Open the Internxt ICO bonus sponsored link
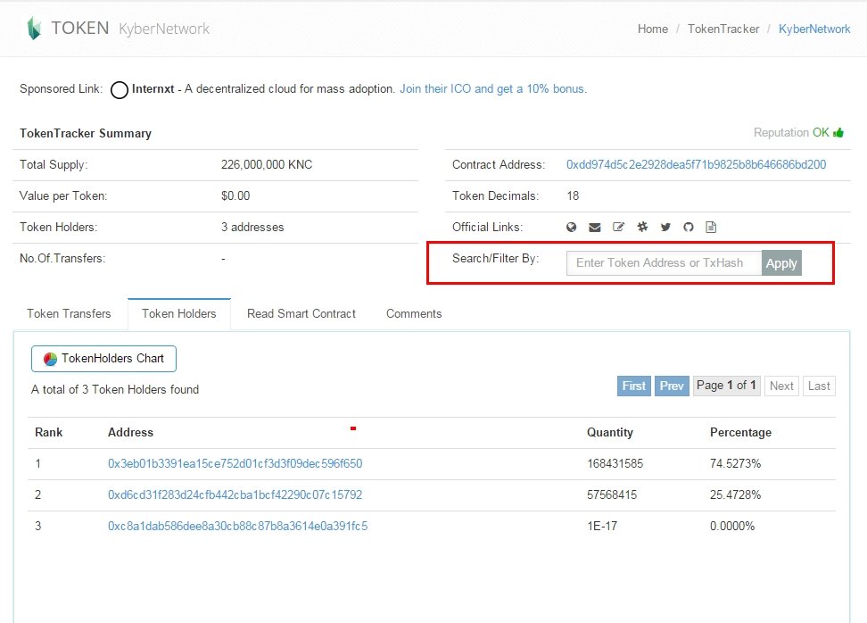Image resolution: width=867 pixels, height=623 pixels. pos(493,88)
